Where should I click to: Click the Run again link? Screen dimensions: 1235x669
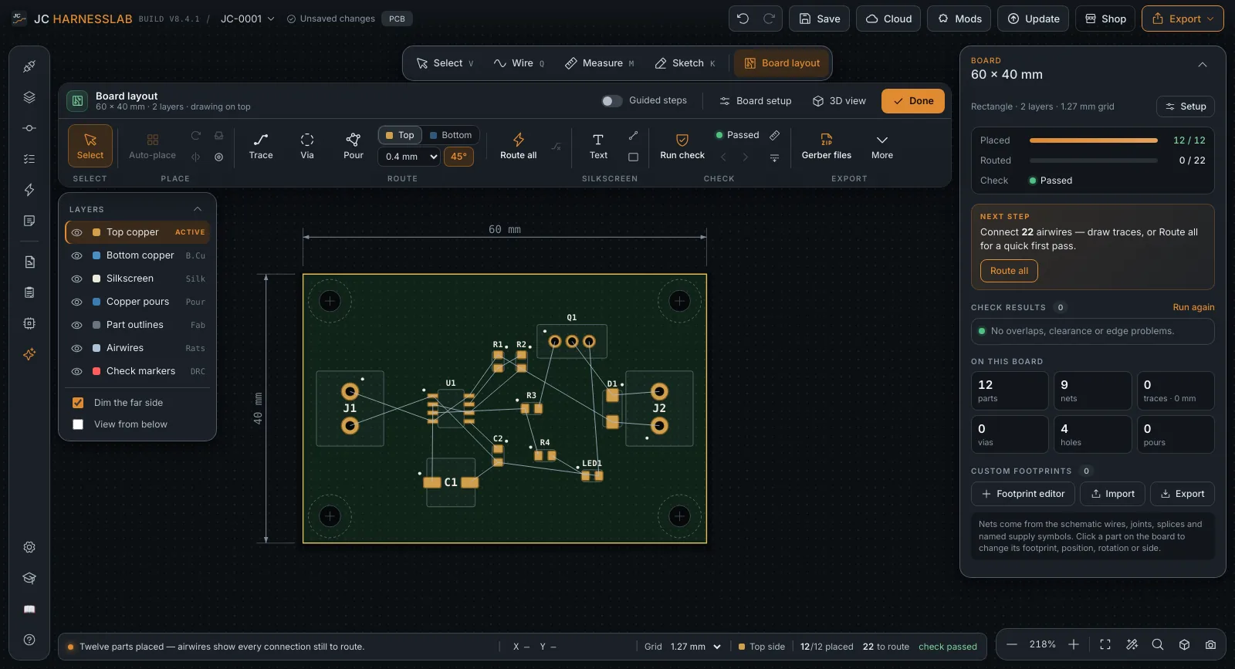click(x=1193, y=307)
